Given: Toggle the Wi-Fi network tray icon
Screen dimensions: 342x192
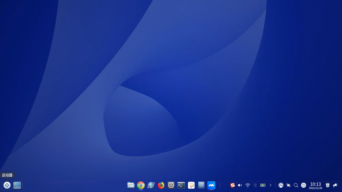Looking at the screenshot, I should (x=248, y=185).
